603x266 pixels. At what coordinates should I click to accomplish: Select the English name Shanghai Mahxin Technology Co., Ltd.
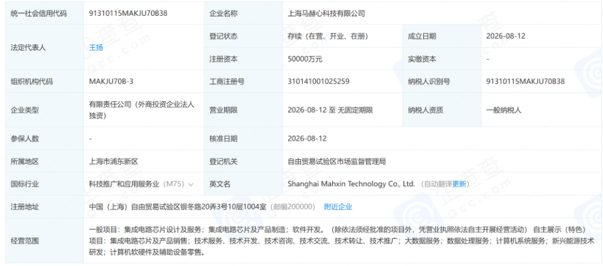pyautogui.click(x=352, y=184)
